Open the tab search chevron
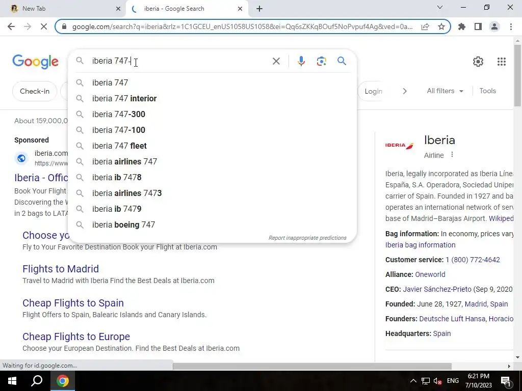Image resolution: width=522 pixels, height=391 pixels. (440, 7)
